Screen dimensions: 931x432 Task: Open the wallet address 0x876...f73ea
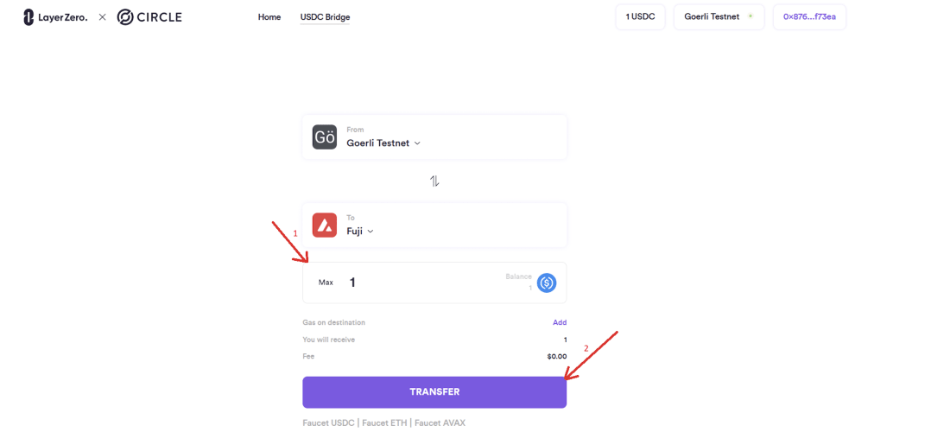(809, 16)
